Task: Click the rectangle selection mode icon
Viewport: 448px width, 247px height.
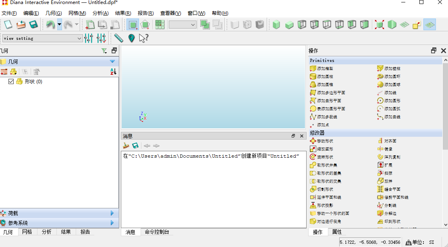Action: pos(133,25)
